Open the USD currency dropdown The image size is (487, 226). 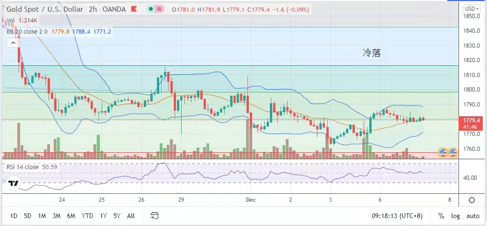[471, 8]
